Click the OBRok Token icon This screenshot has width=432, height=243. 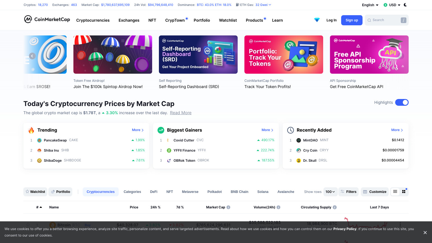pyautogui.click(x=169, y=161)
